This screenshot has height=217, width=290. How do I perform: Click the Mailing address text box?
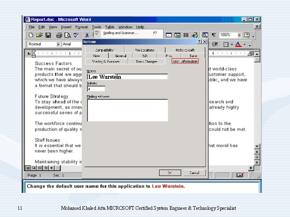128,111
